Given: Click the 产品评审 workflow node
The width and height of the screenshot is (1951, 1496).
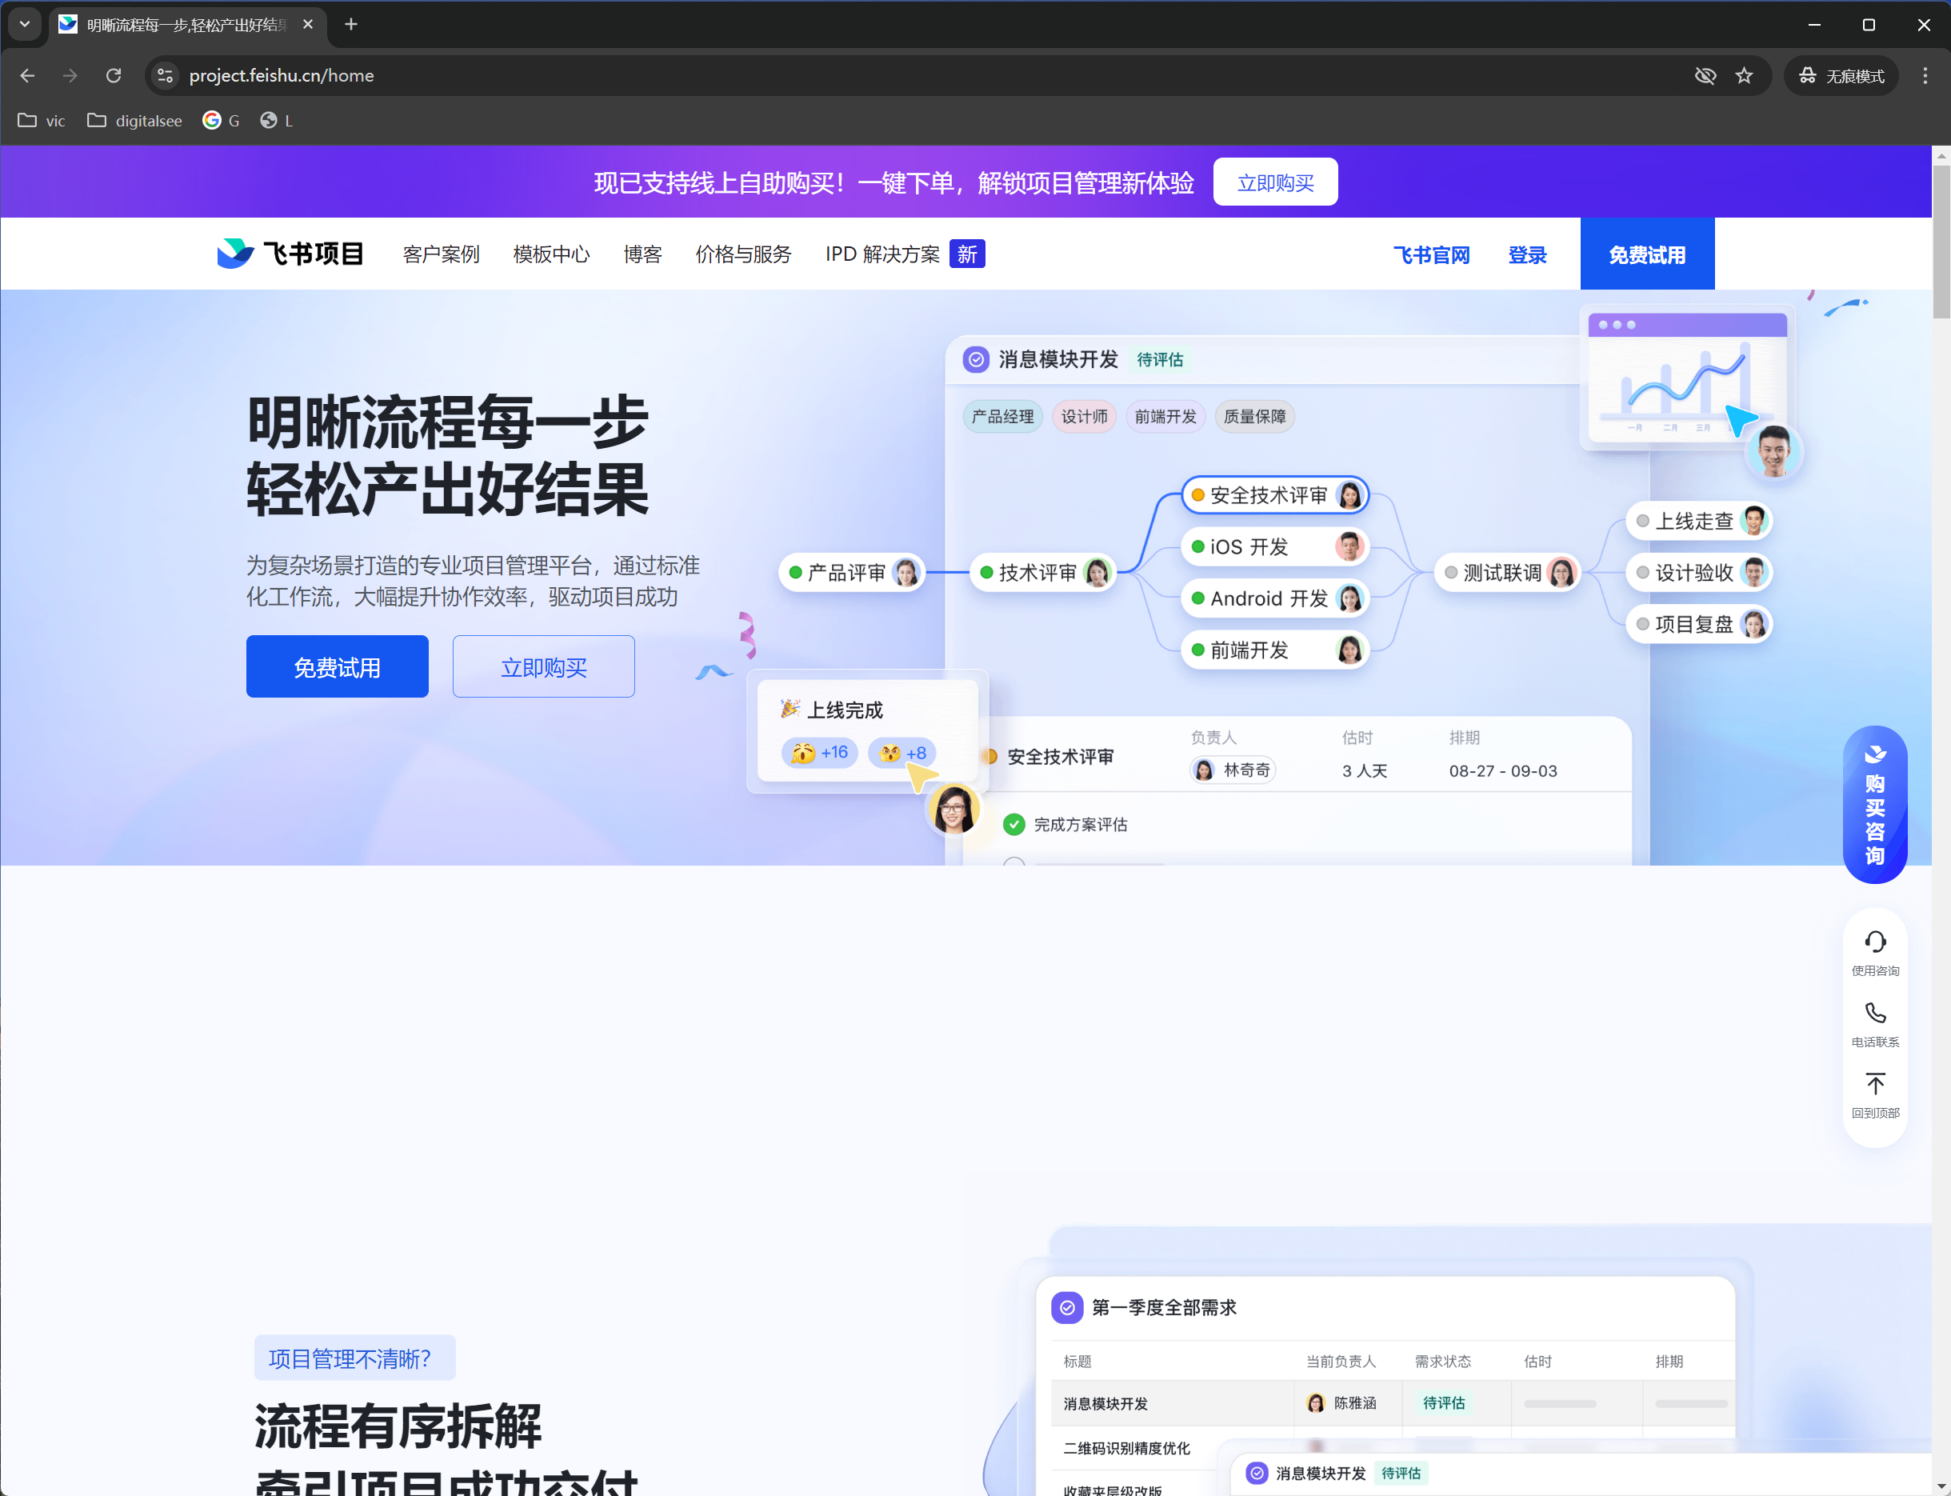Looking at the screenshot, I should point(852,572).
